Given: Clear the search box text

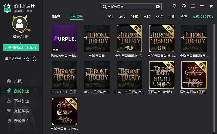Looking at the screenshot, I should click(158, 6).
